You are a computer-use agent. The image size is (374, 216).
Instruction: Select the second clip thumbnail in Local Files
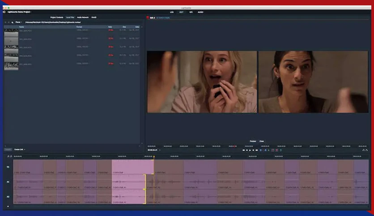click(x=11, y=41)
